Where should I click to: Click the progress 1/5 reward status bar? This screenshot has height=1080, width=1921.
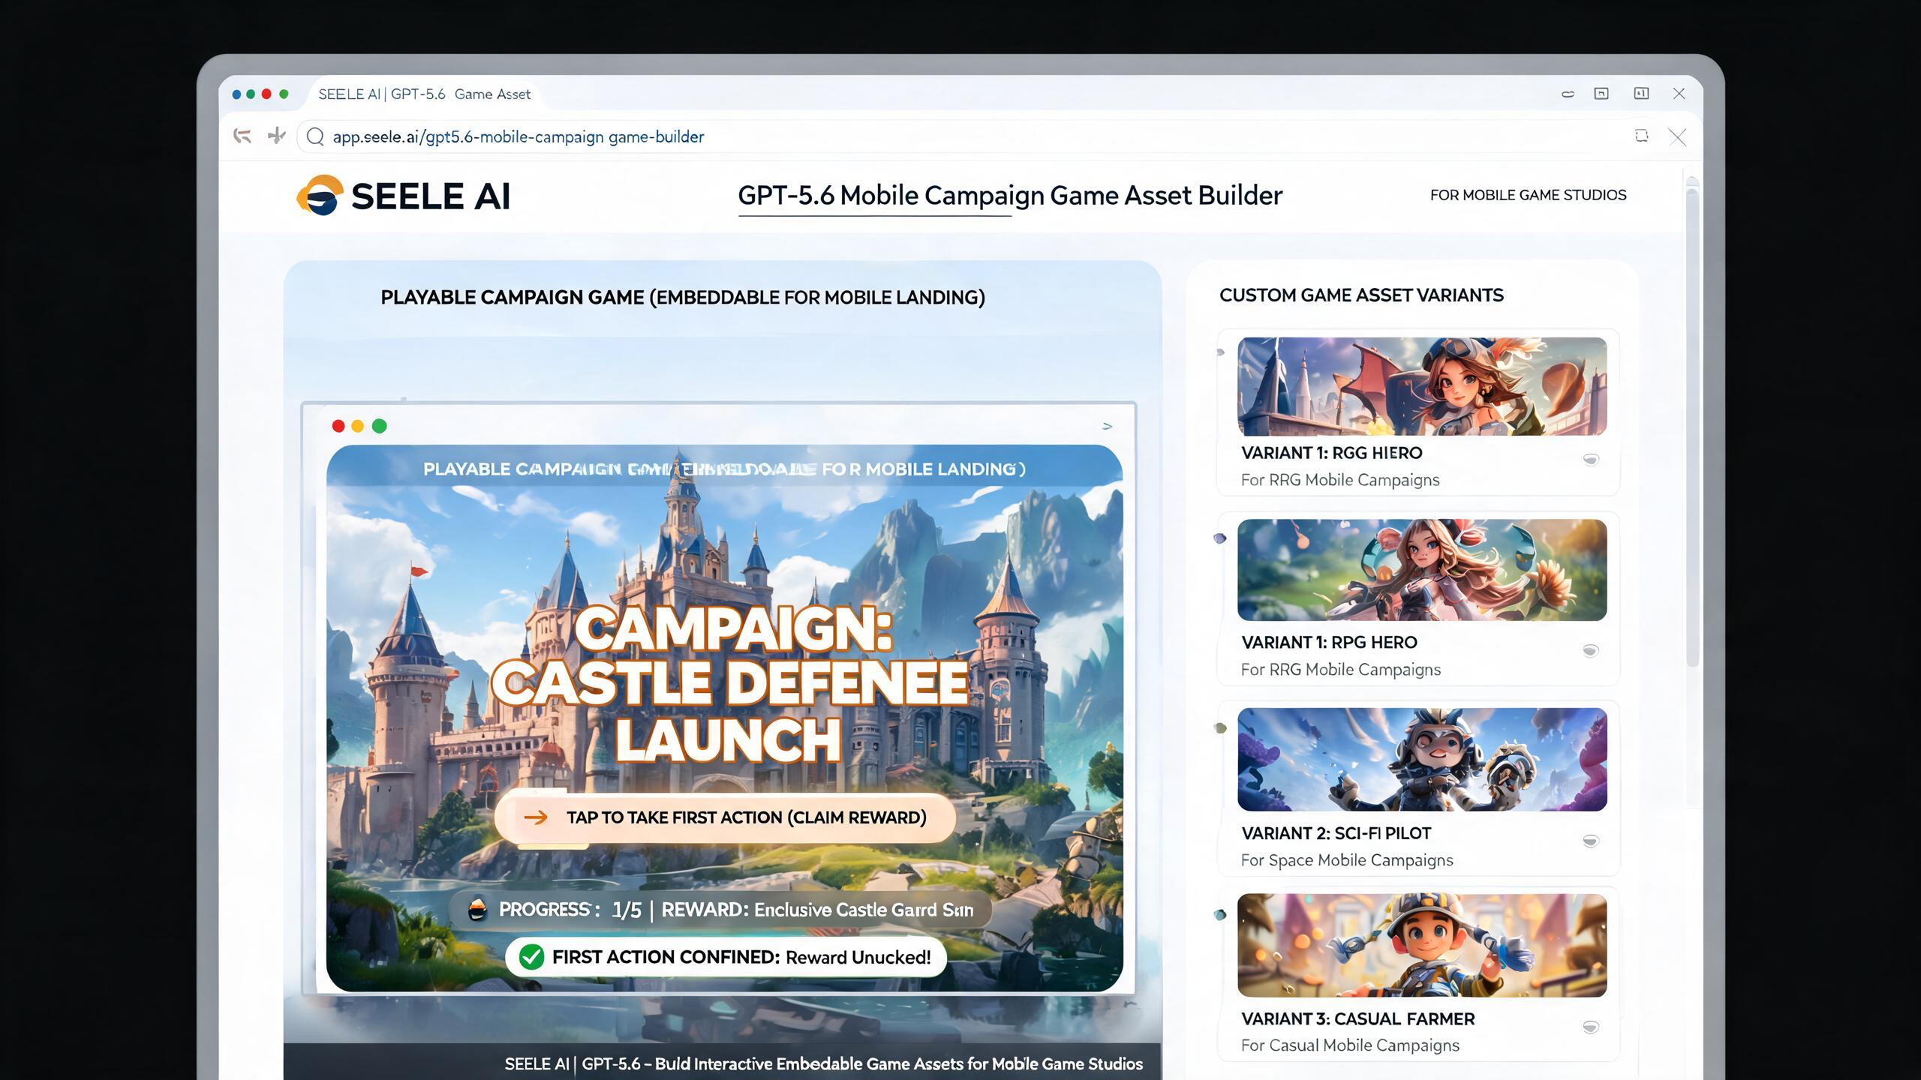(720, 910)
